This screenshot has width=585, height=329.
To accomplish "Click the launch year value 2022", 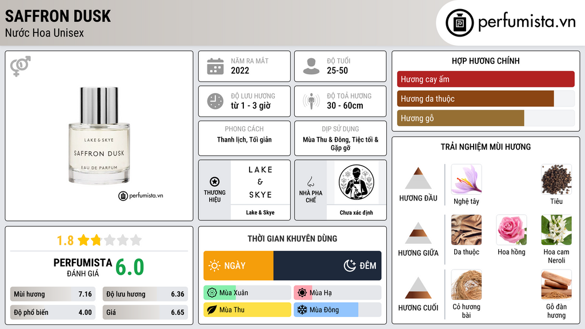I will pos(240,70).
